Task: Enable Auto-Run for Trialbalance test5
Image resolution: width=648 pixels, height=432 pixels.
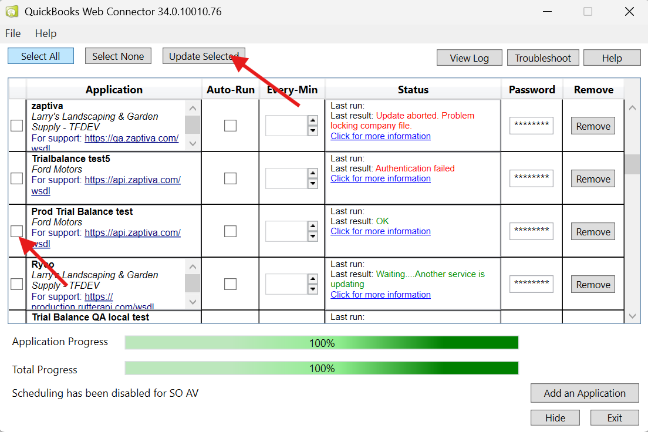Action: [x=231, y=178]
